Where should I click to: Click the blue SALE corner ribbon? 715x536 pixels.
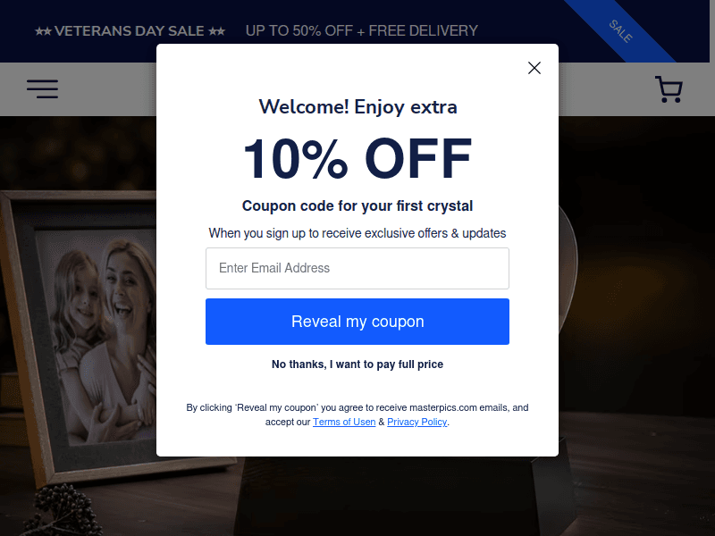click(x=620, y=31)
